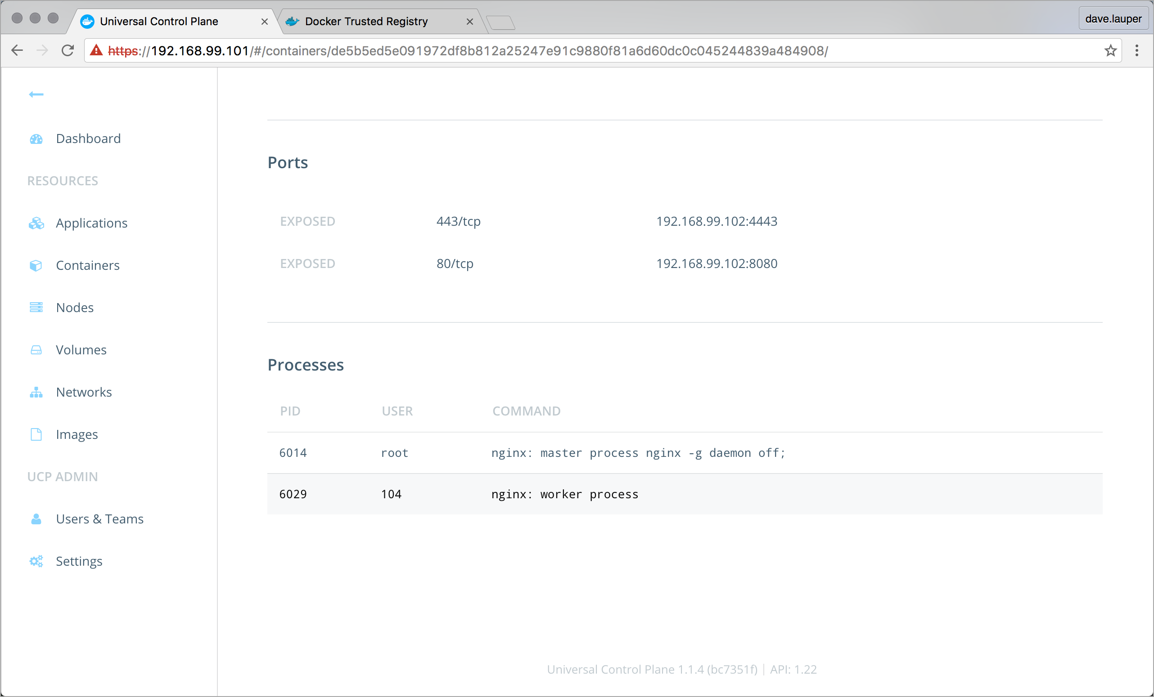Click the Applications cubes icon
Viewport: 1154px width, 697px height.
[36, 223]
